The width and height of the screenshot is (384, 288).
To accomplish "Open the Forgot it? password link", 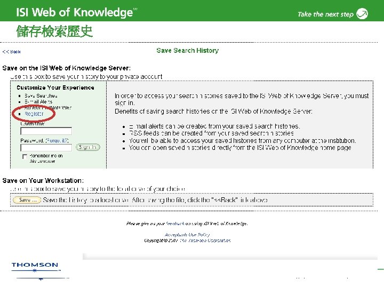I will tap(57, 141).
